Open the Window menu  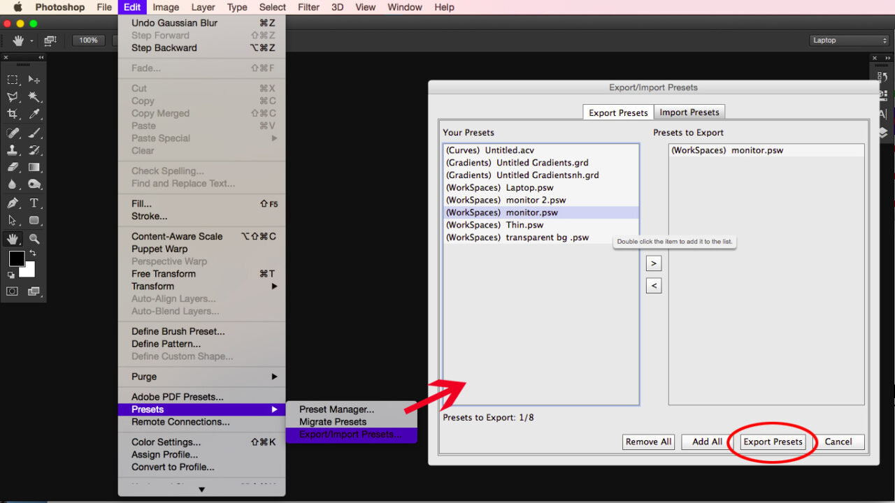coord(404,7)
